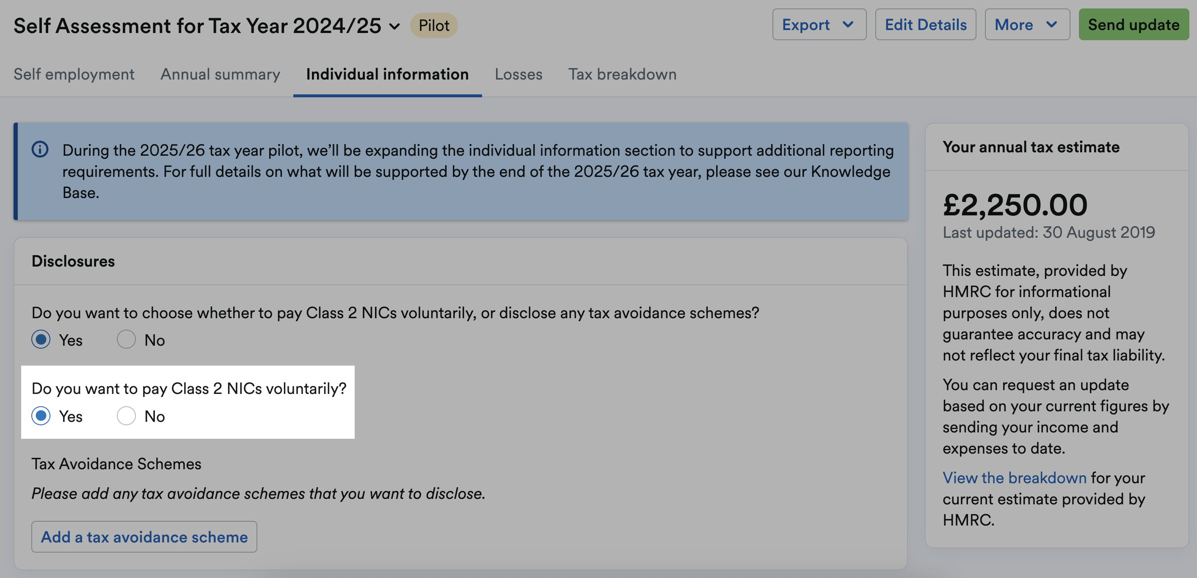
Task: Click the Disclosures section heading
Action: tap(73, 261)
